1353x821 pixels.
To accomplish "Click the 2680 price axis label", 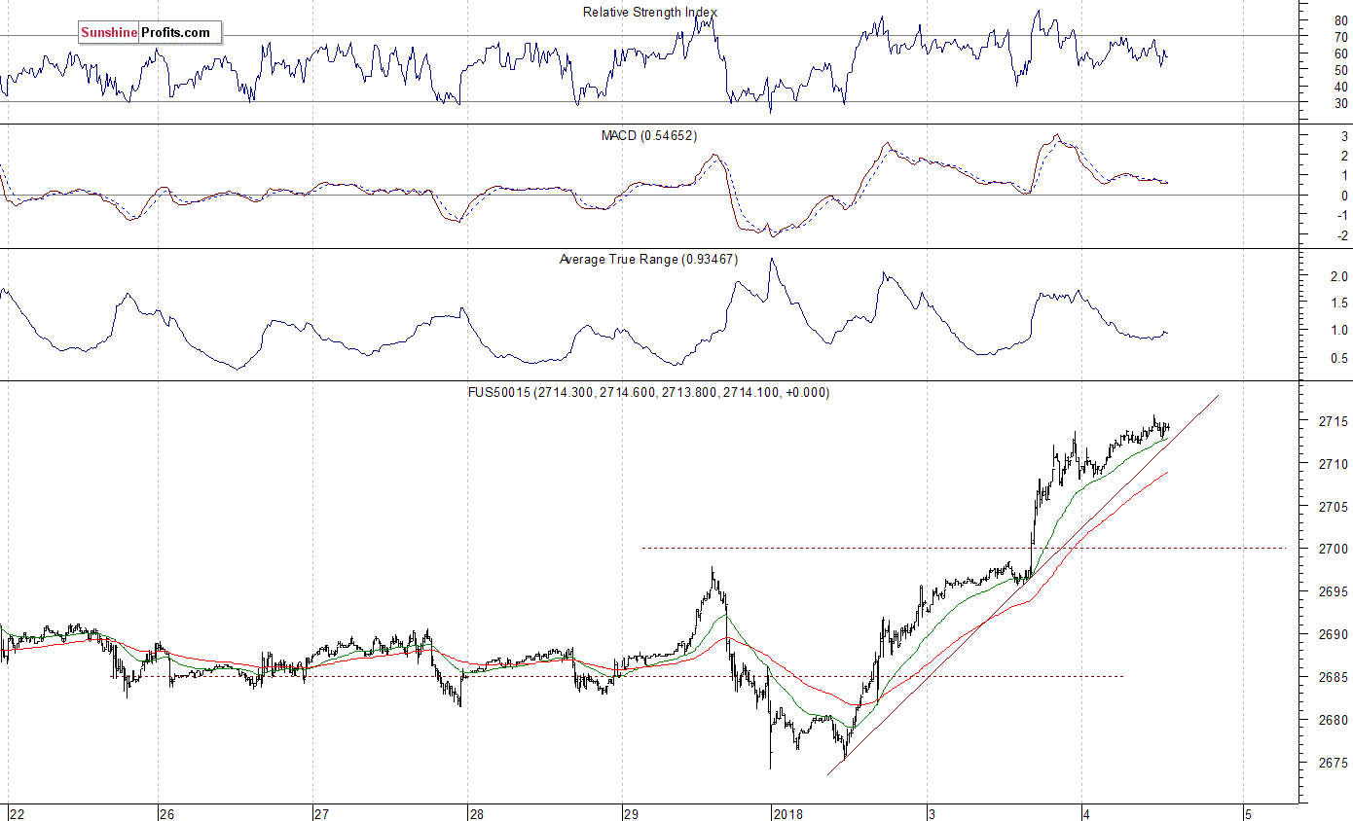I will tap(1335, 721).
